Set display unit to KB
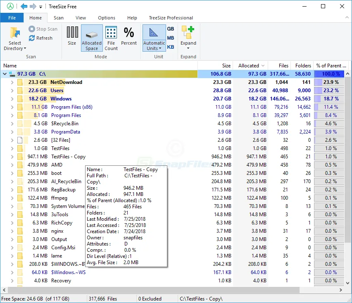This screenshot has width=352, height=303. pos(171,47)
